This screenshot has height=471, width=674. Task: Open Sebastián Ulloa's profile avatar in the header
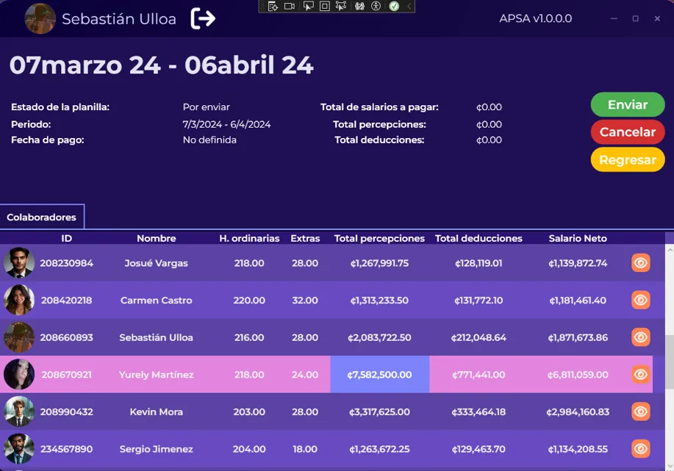coord(40,18)
